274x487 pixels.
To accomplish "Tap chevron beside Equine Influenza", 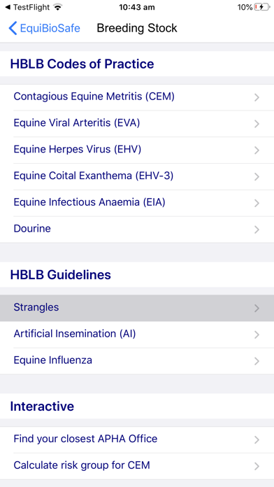I will tap(257, 361).
